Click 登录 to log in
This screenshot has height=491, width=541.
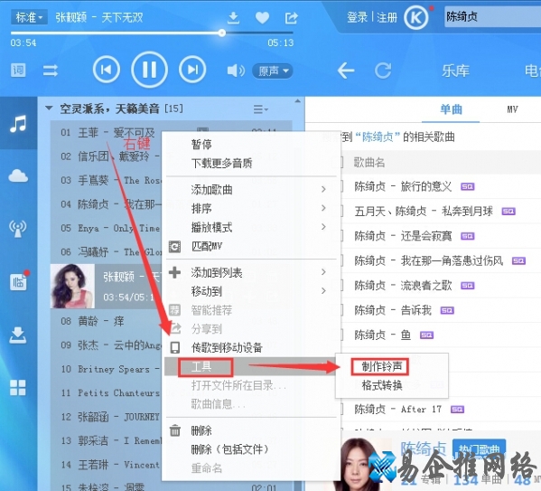pos(358,17)
